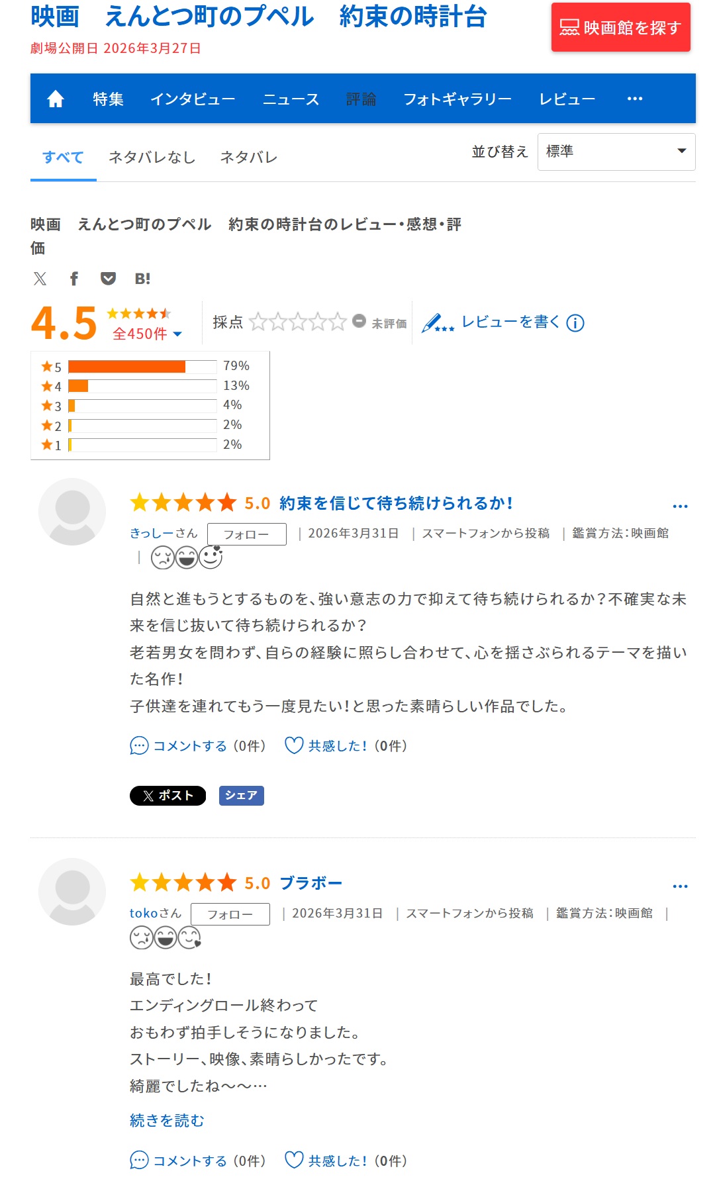Switch to the ネタバレなし tab
Screen dimensions: 715x1187
click(152, 158)
